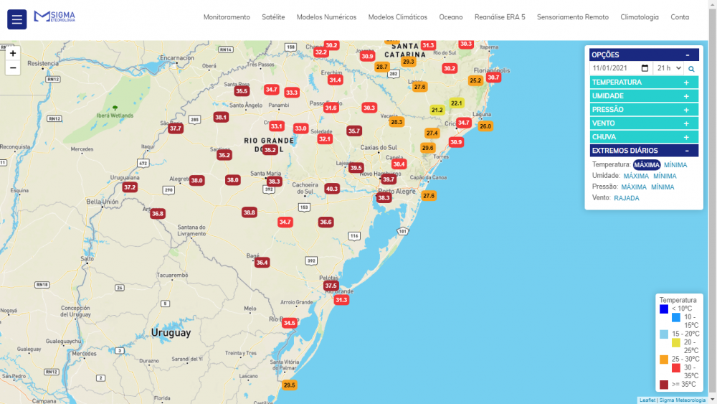Screen dimensions: 717x404
Task: Click the date input field 11/01/2021
Action: click(x=615, y=68)
